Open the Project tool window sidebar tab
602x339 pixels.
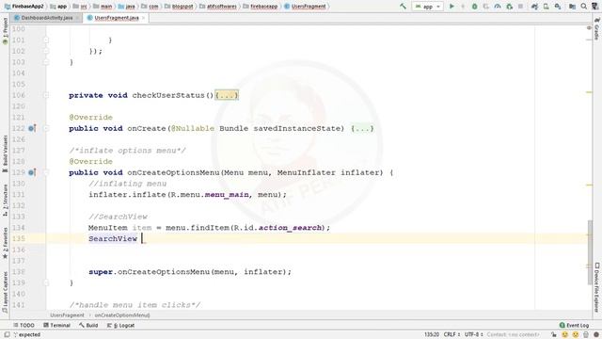[x=5, y=31]
